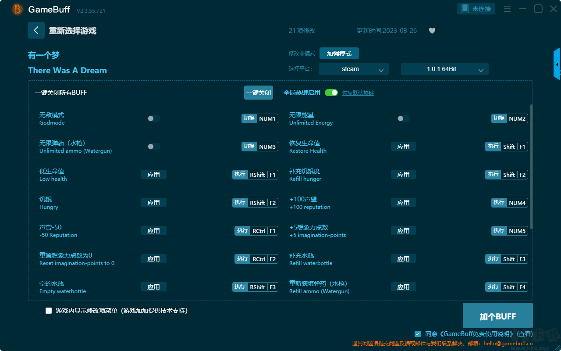Click Shift F3 hotkey for Refill waterbottle
Image resolution: width=561 pixels, height=351 pixels.
[x=507, y=259]
